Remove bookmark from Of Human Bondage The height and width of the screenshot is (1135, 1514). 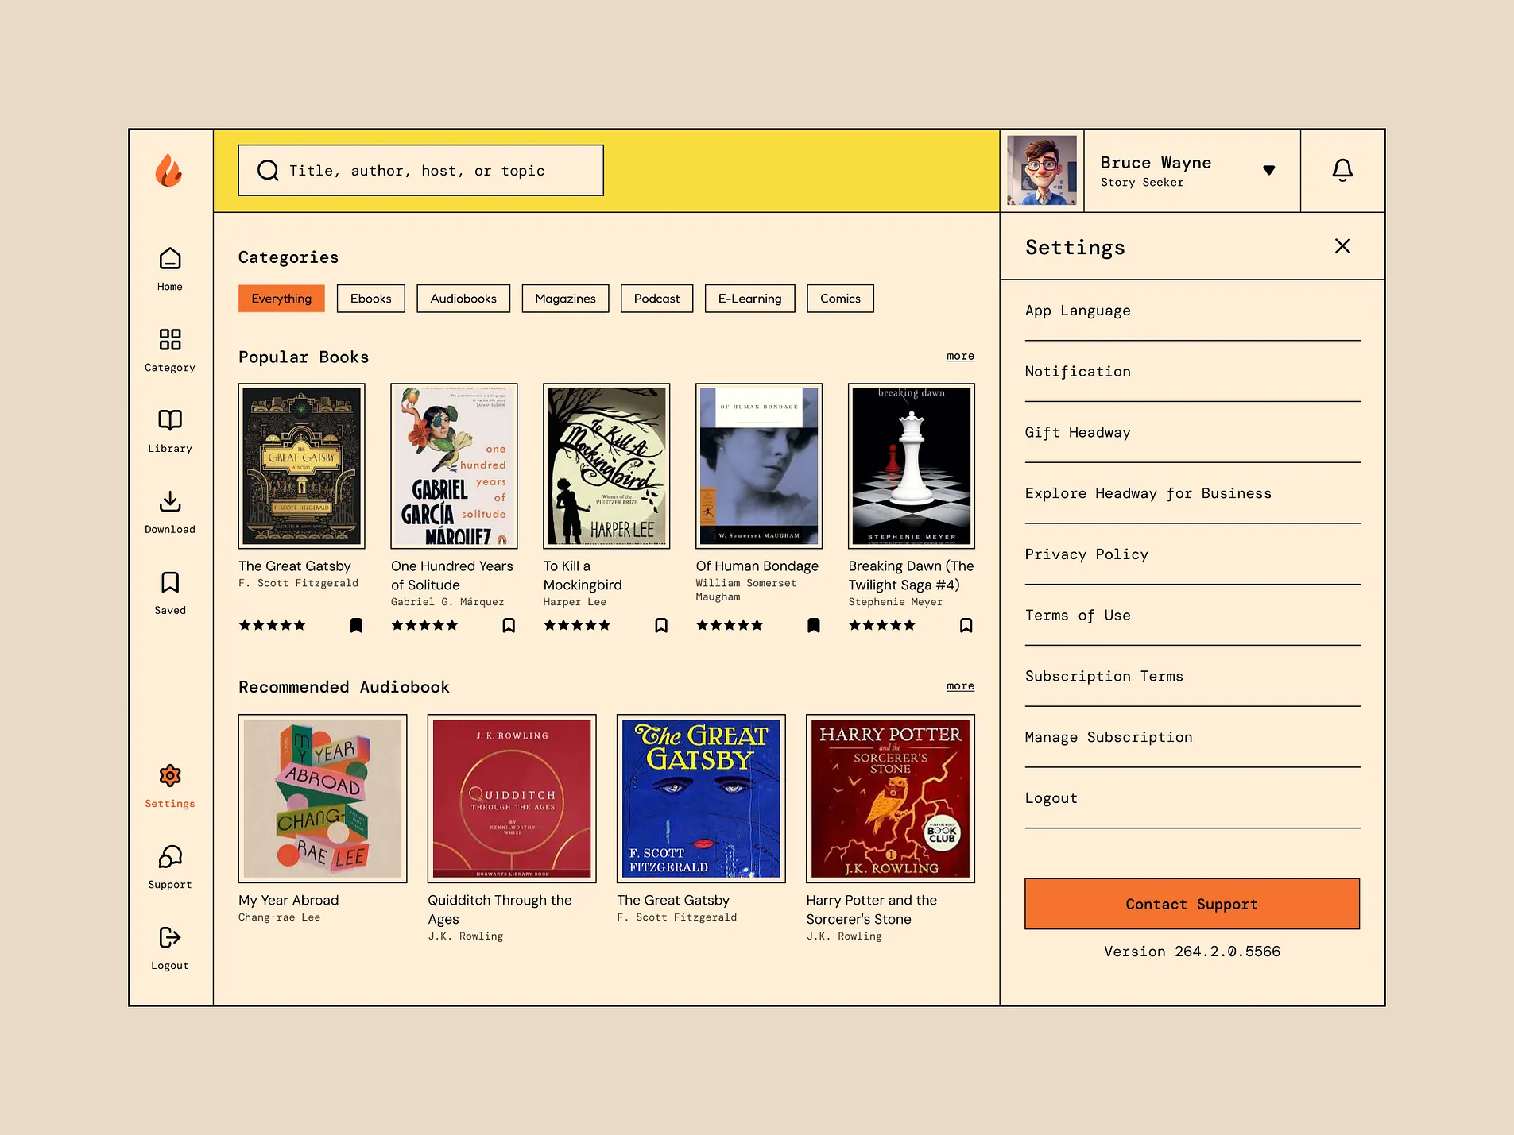[814, 626]
